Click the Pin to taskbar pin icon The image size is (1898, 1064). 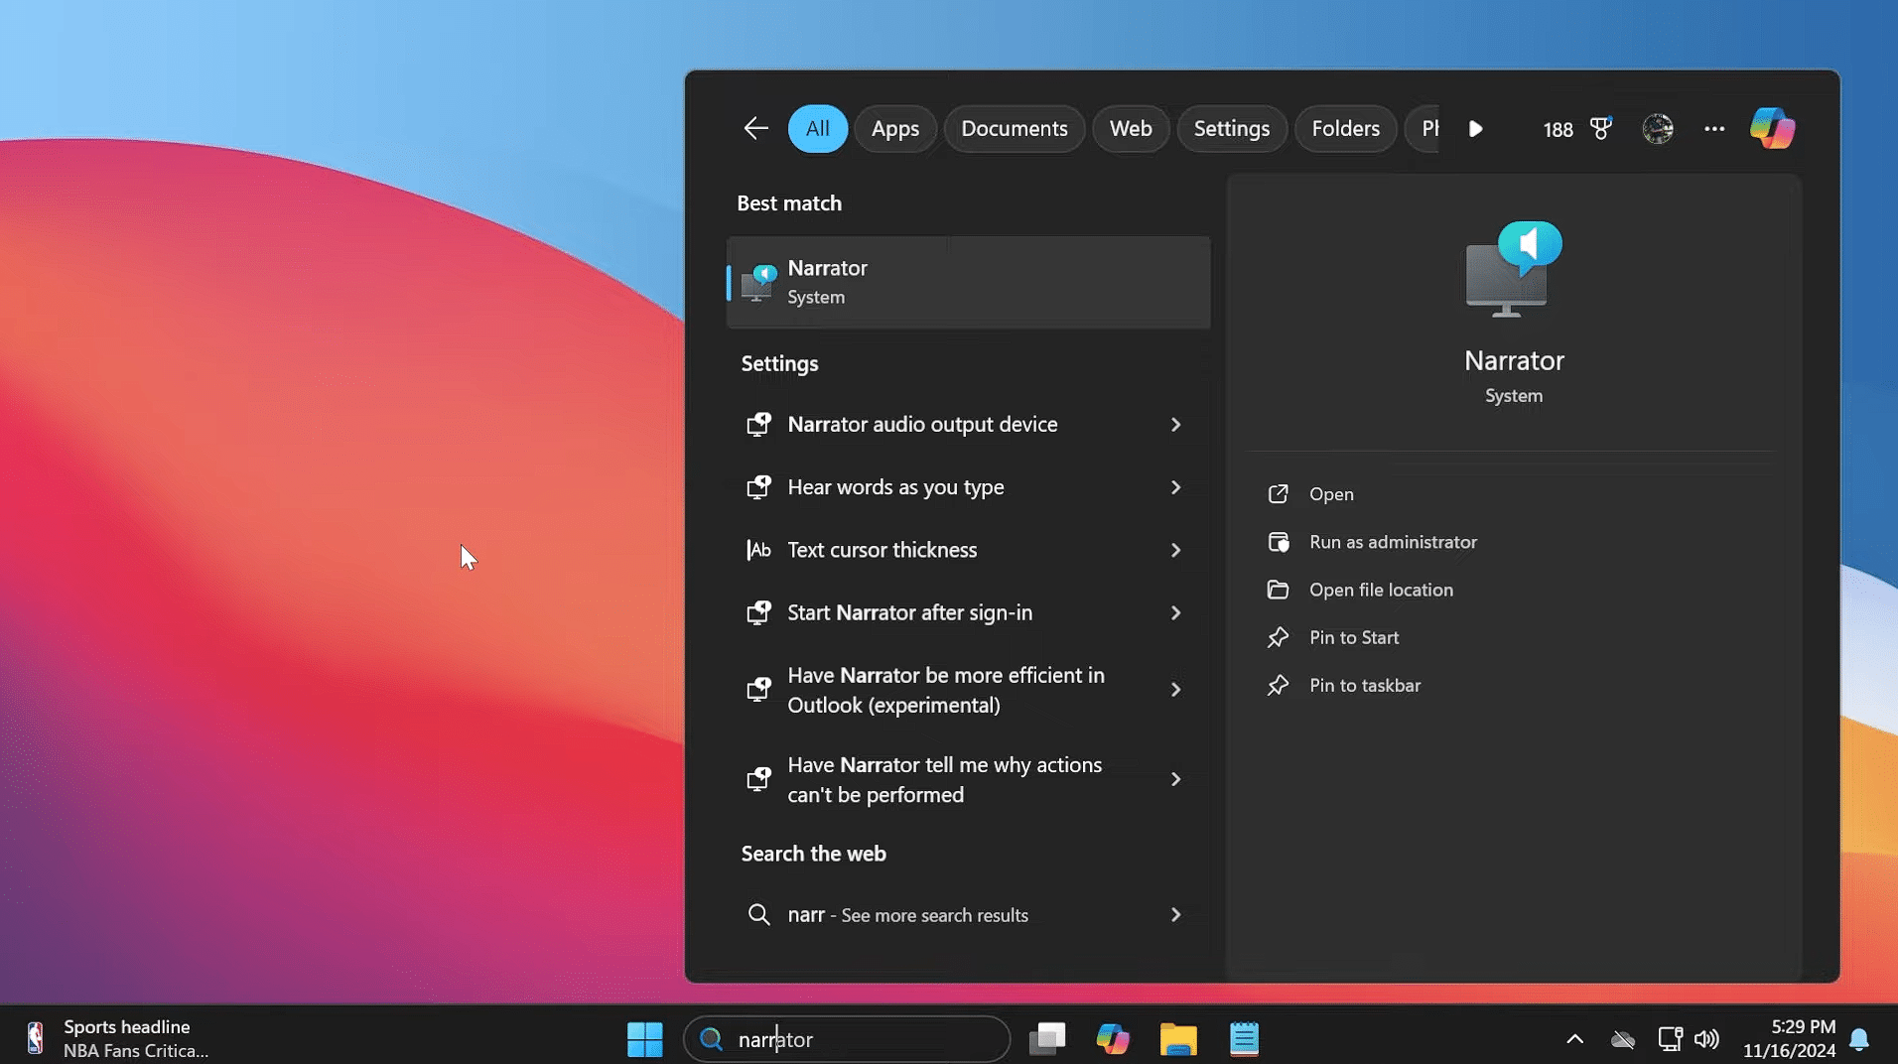(1278, 685)
